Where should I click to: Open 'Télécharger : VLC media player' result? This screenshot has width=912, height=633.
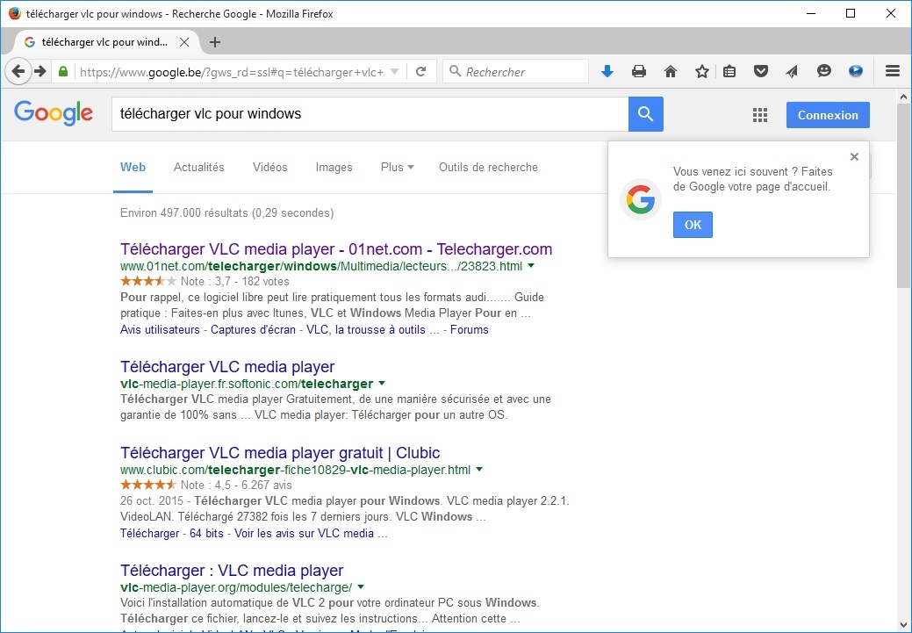[232, 570]
